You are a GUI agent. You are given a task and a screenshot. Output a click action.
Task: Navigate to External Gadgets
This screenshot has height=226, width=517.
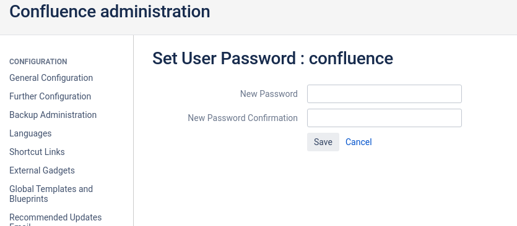tap(42, 170)
